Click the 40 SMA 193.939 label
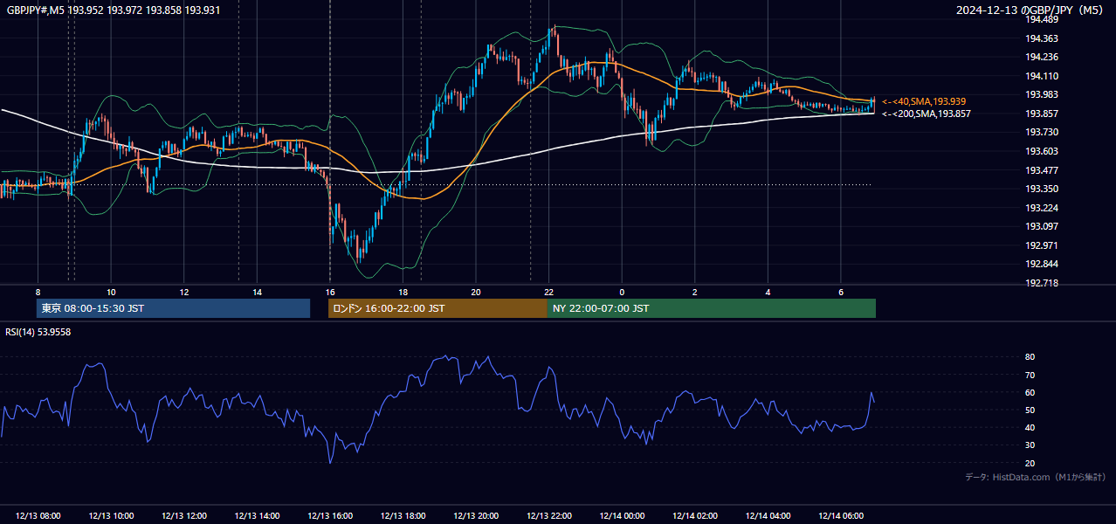This screenshot has width=1116, height=524. [x=924, y=101]
